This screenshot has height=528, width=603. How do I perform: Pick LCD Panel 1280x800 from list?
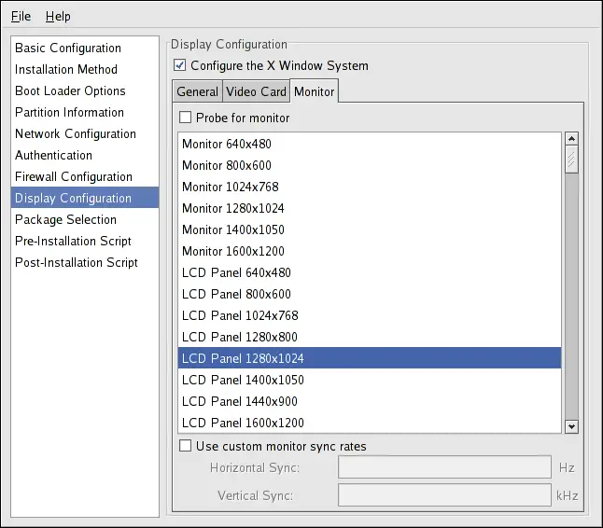[x=240, y=337]
